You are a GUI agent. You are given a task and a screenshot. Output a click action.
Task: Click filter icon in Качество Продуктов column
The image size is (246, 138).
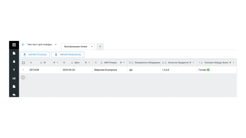tap(190, 62)
